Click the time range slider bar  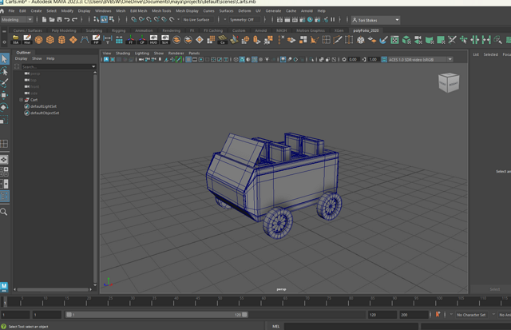156,315
